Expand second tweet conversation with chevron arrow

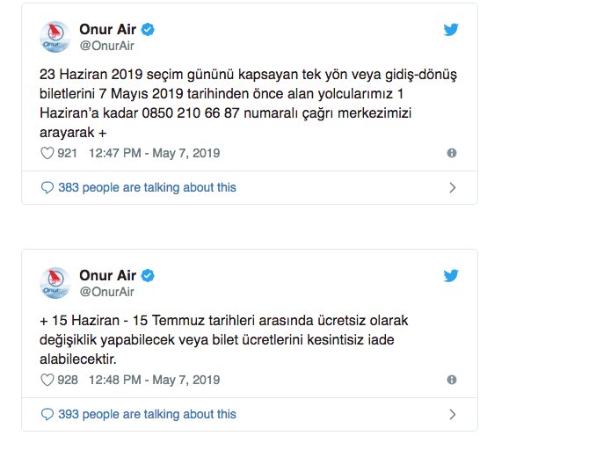[x=452, y=415]
